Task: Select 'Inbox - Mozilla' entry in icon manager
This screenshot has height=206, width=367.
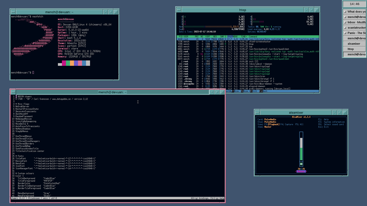Action: (355, 22)
